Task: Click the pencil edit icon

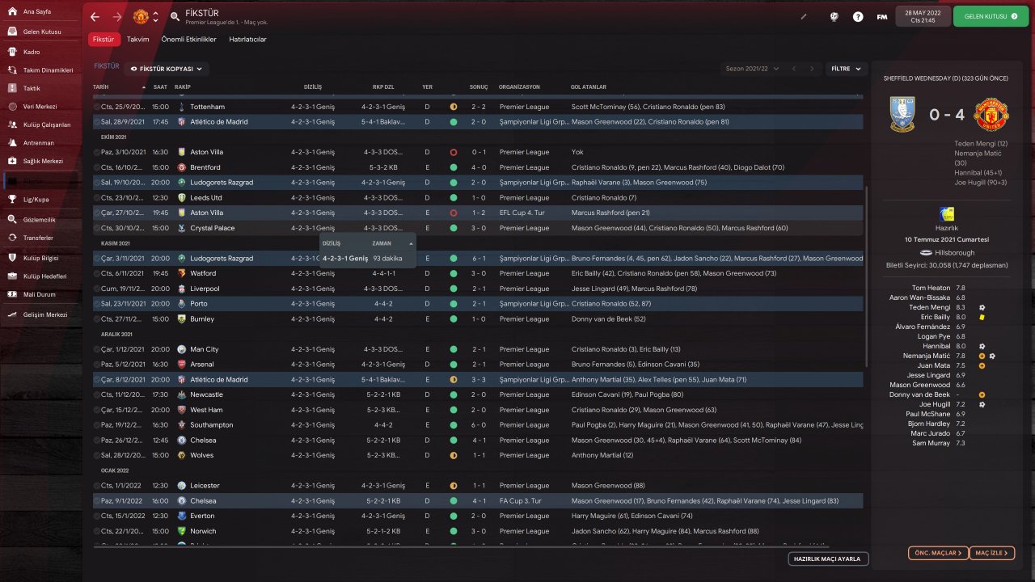Action: (804, 16)
